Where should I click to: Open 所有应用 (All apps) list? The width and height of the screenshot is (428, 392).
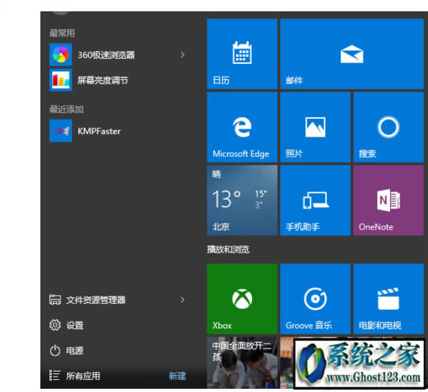click(83, 376)
